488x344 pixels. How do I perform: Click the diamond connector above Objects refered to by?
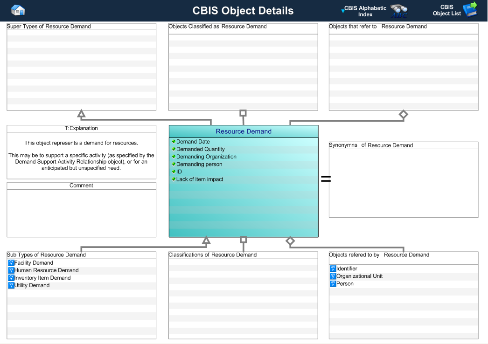point(290,241)
